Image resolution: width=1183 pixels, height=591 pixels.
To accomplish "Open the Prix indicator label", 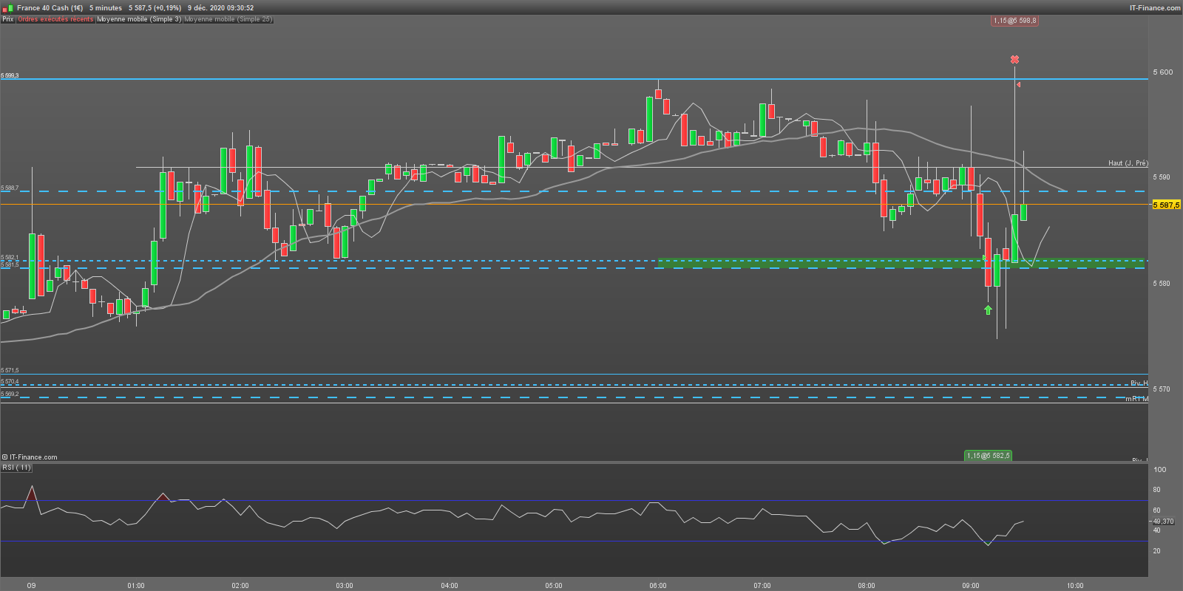I will pyautogui.click(x=7, y=19).
